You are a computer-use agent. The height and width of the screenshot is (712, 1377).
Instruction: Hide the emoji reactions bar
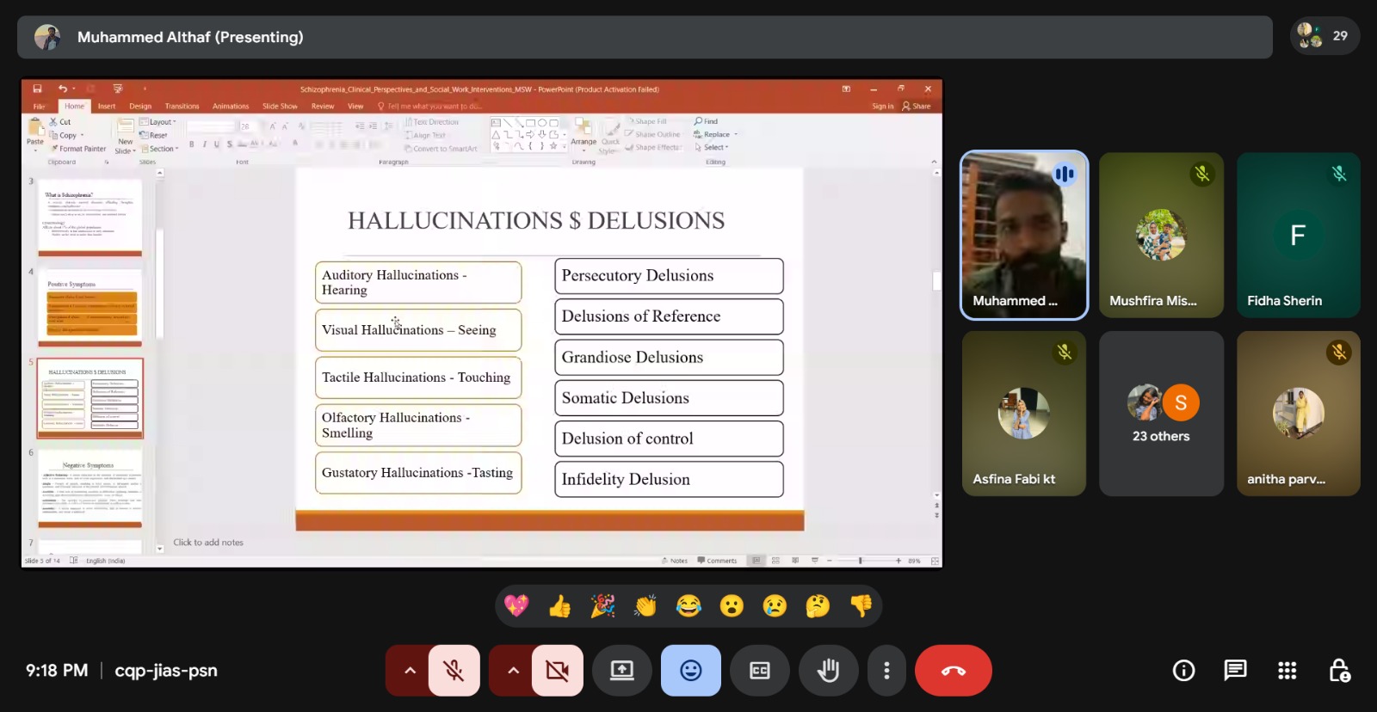(690, 671)
